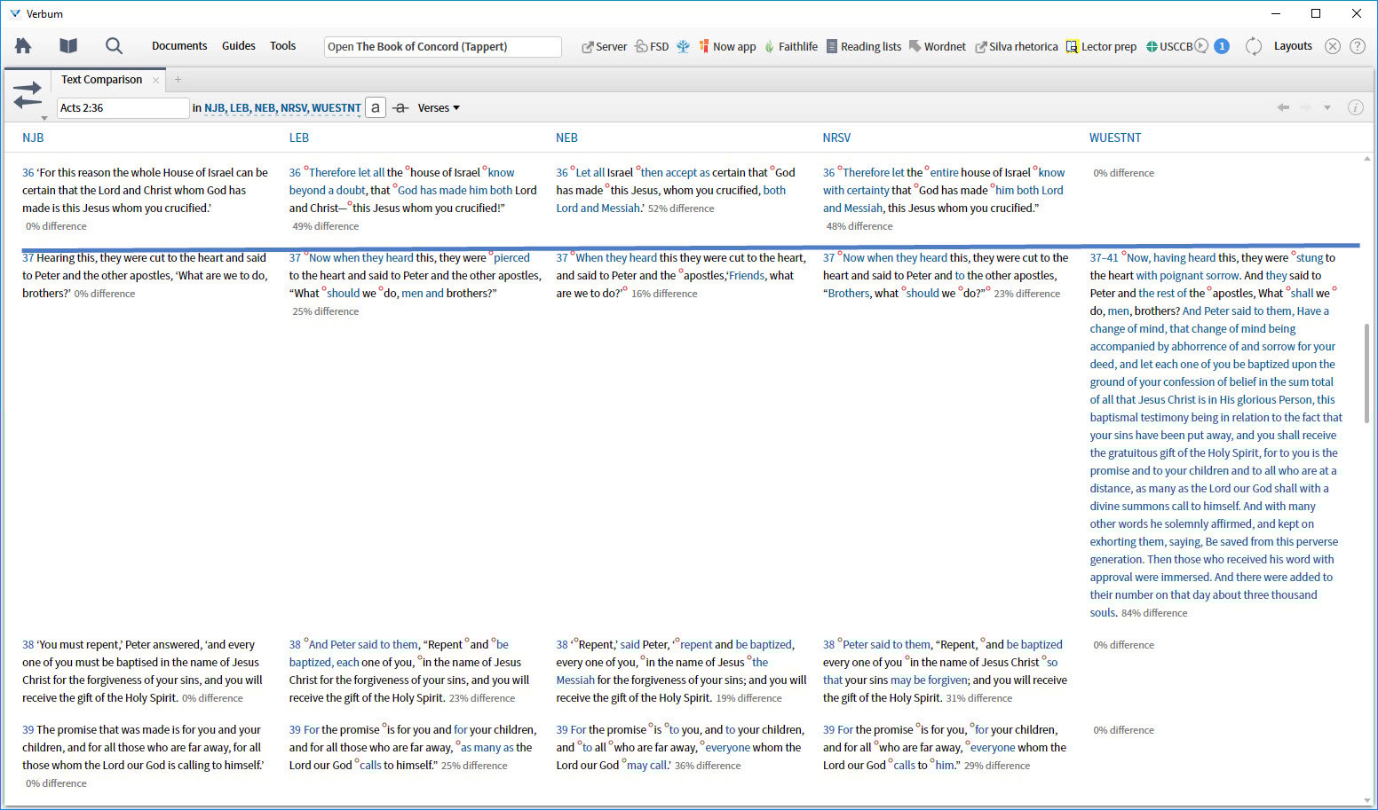1378x810 pixels.
Task: Open the Home page icon
Action: (x=22, y=45)
